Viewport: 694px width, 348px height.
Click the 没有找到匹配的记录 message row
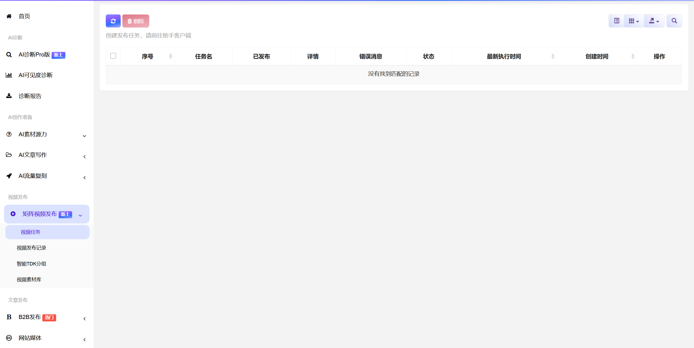(394, 74)
